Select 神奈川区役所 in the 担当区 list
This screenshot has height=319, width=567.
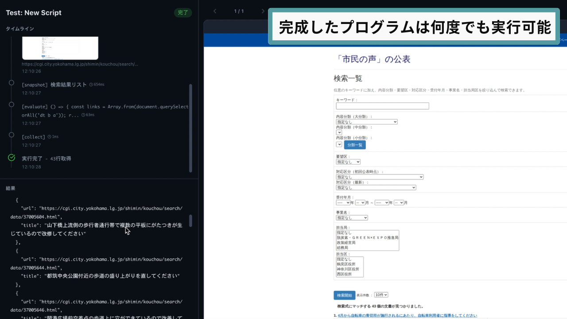click(347, 269)
